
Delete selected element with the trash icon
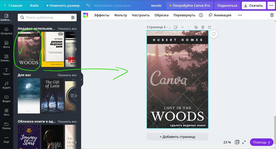pyautogui.click(x=272, y=15)
